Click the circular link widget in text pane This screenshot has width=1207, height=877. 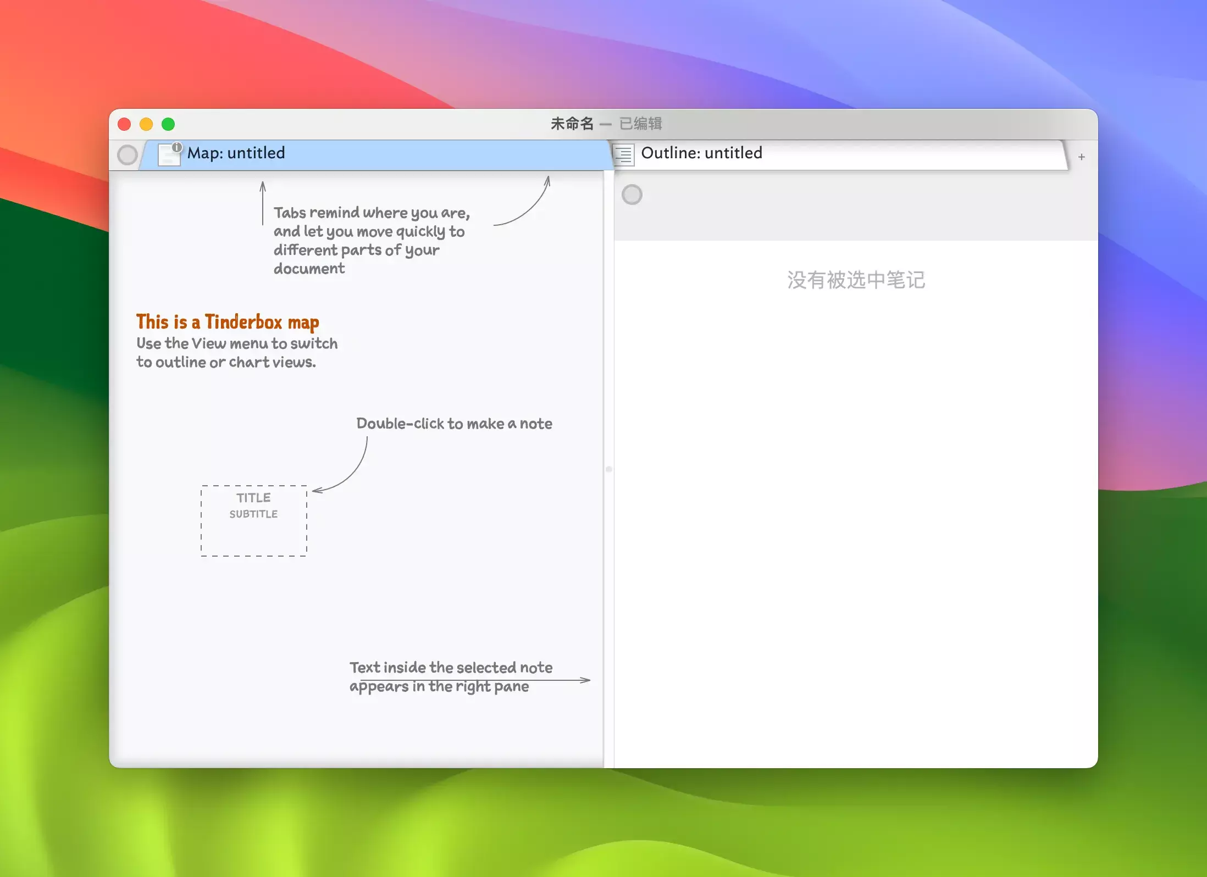[632, 195]
